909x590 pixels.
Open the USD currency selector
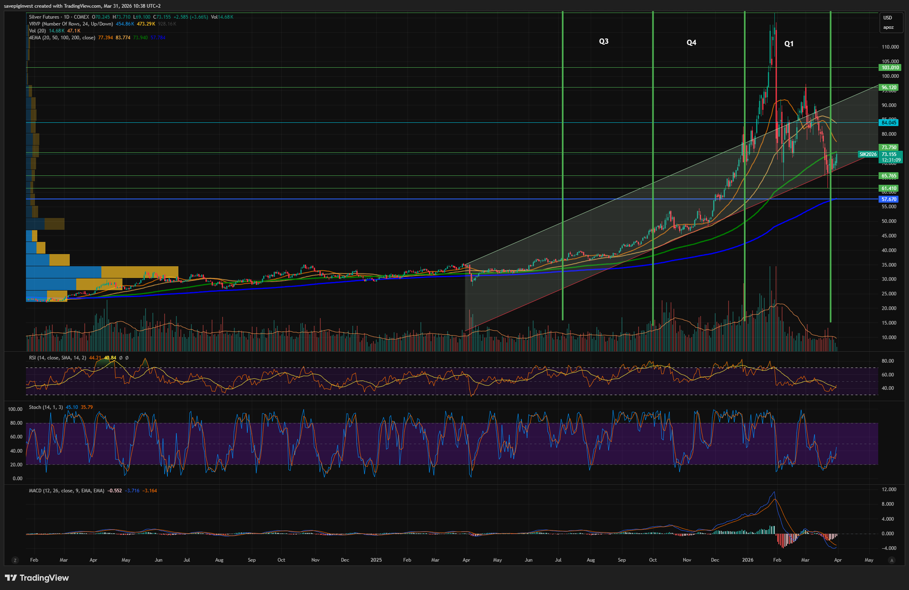888,18
